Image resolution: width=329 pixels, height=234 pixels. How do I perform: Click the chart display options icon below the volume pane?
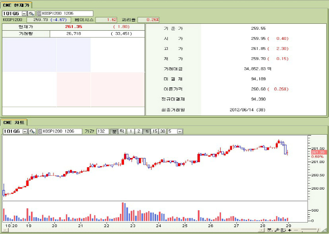coord(271,230)
